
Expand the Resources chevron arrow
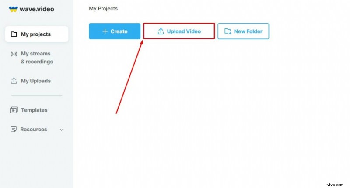pyautogui.click(x=62, y=130)
